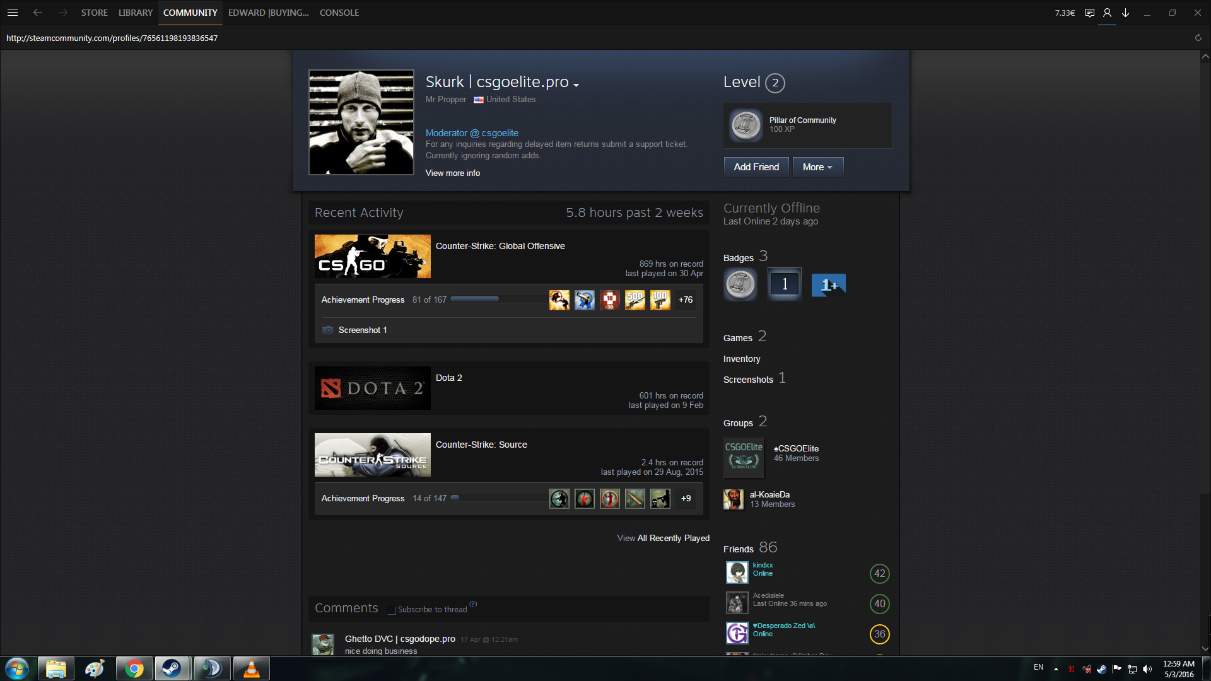Viewport: 1211px width, 681px height.
Task: Open the More dropdown button
Action: [817, 167]
